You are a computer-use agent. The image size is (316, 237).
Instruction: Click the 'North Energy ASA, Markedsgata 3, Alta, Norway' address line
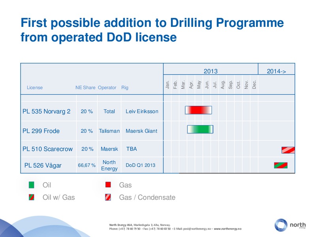[140, 225]
